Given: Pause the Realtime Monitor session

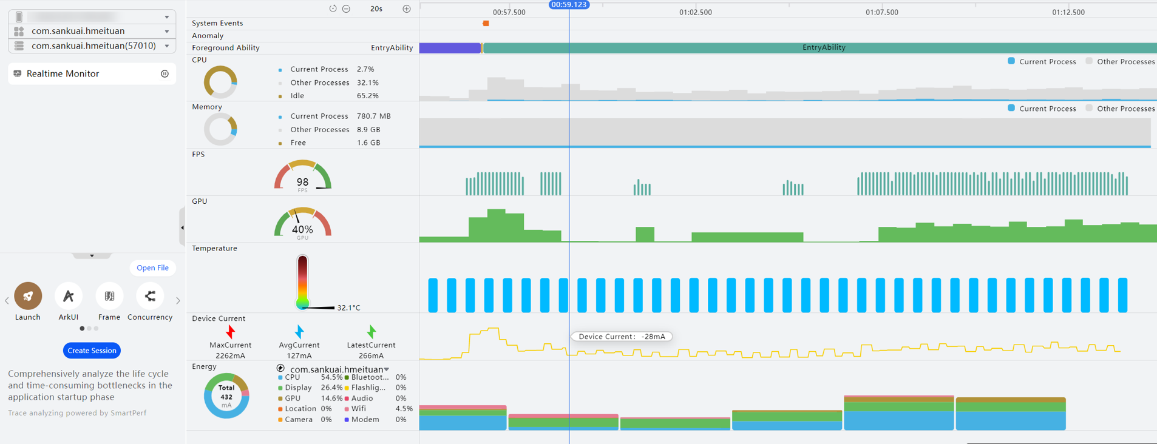Looking at the screenshot, I should pyautogui.click(x=165, y=74).
